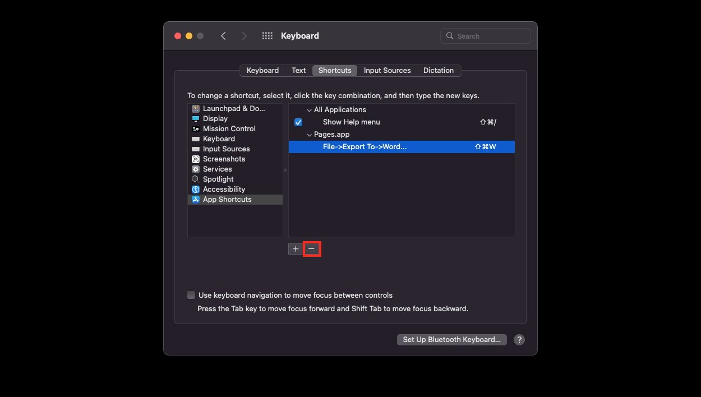Switch to the Input Sources tab
The height and width of the screenshot is (397, 701).
pyautogui.click(x=387, y=71)
